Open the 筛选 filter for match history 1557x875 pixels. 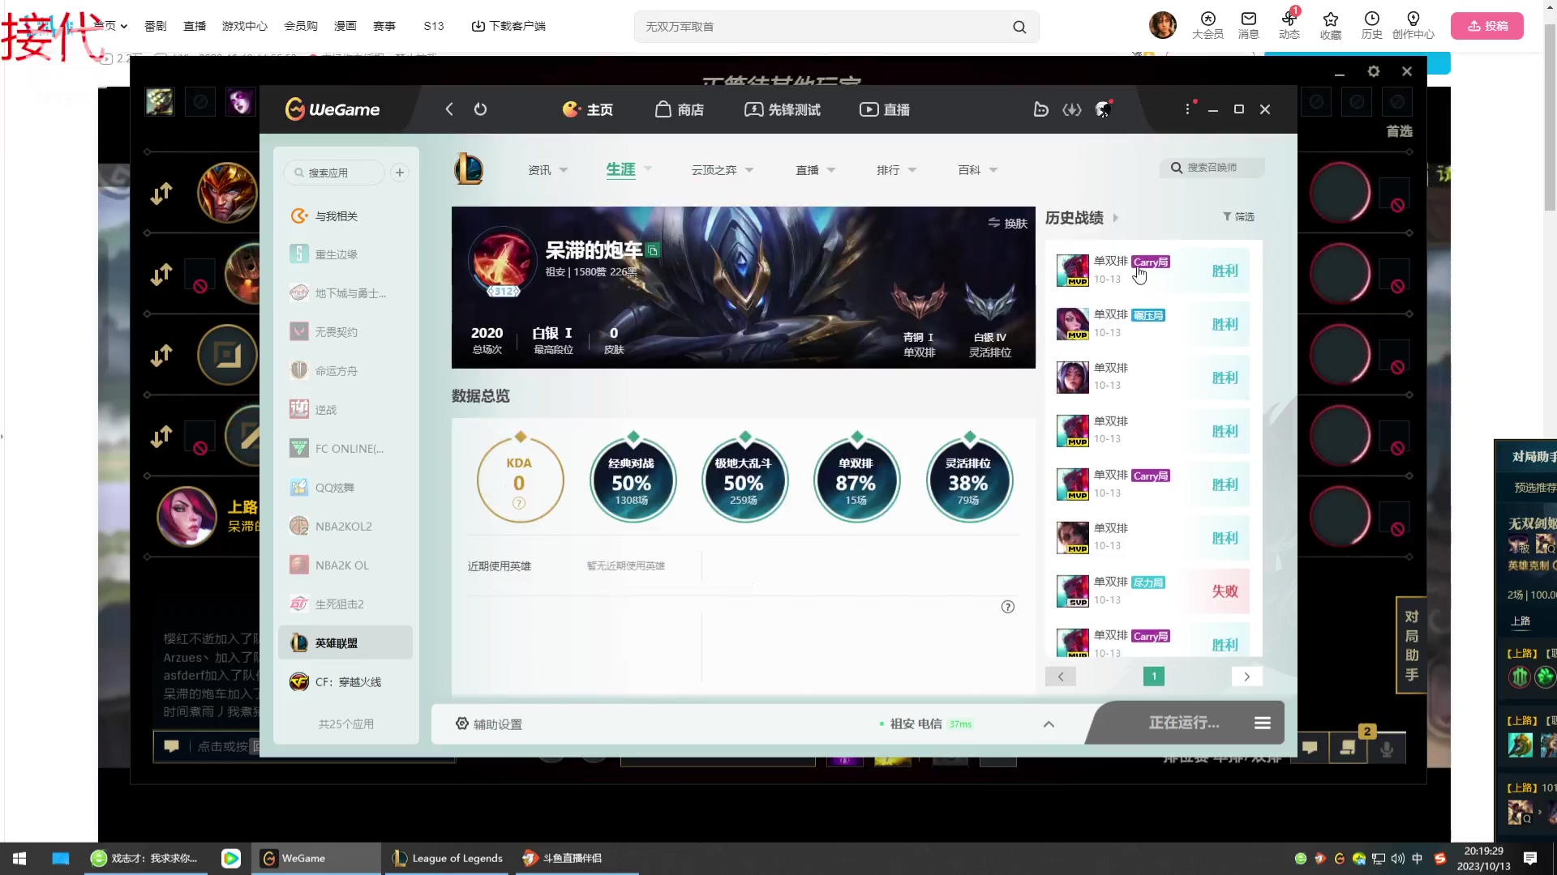(1239, 217)
